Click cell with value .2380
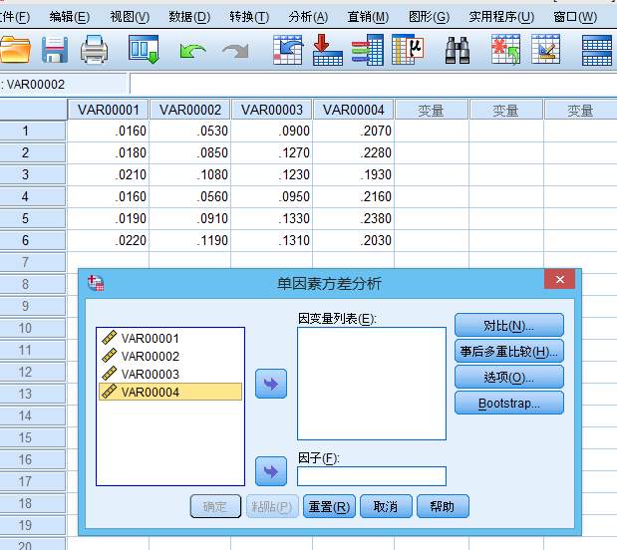Viewport: 617px width, 550px height. [x=354, y=218]
